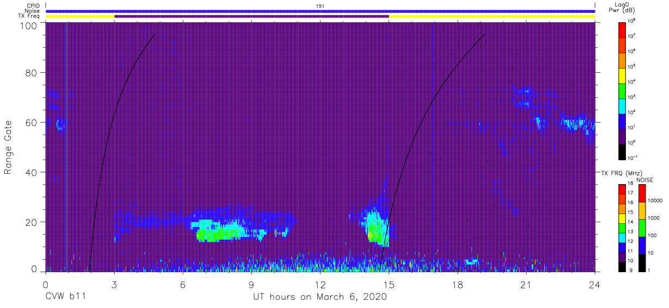
Task: Click the 1000 label on the NOISE scale
Action: click(x=654, y=218)
